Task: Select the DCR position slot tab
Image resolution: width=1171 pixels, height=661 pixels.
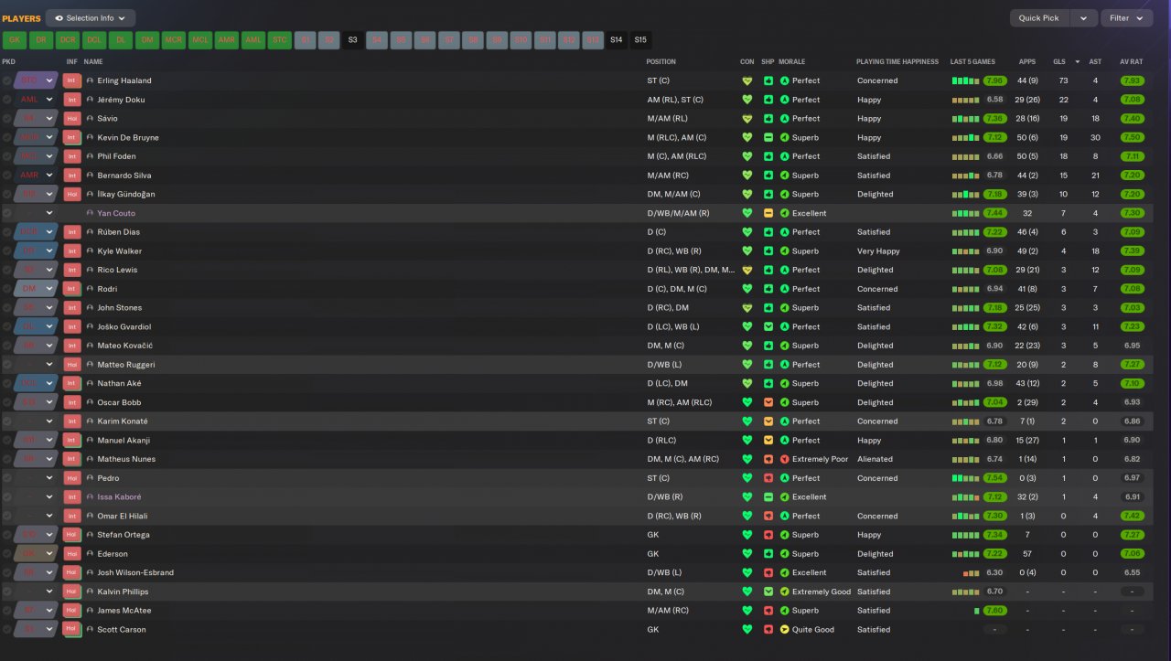Action: point(68,40)
